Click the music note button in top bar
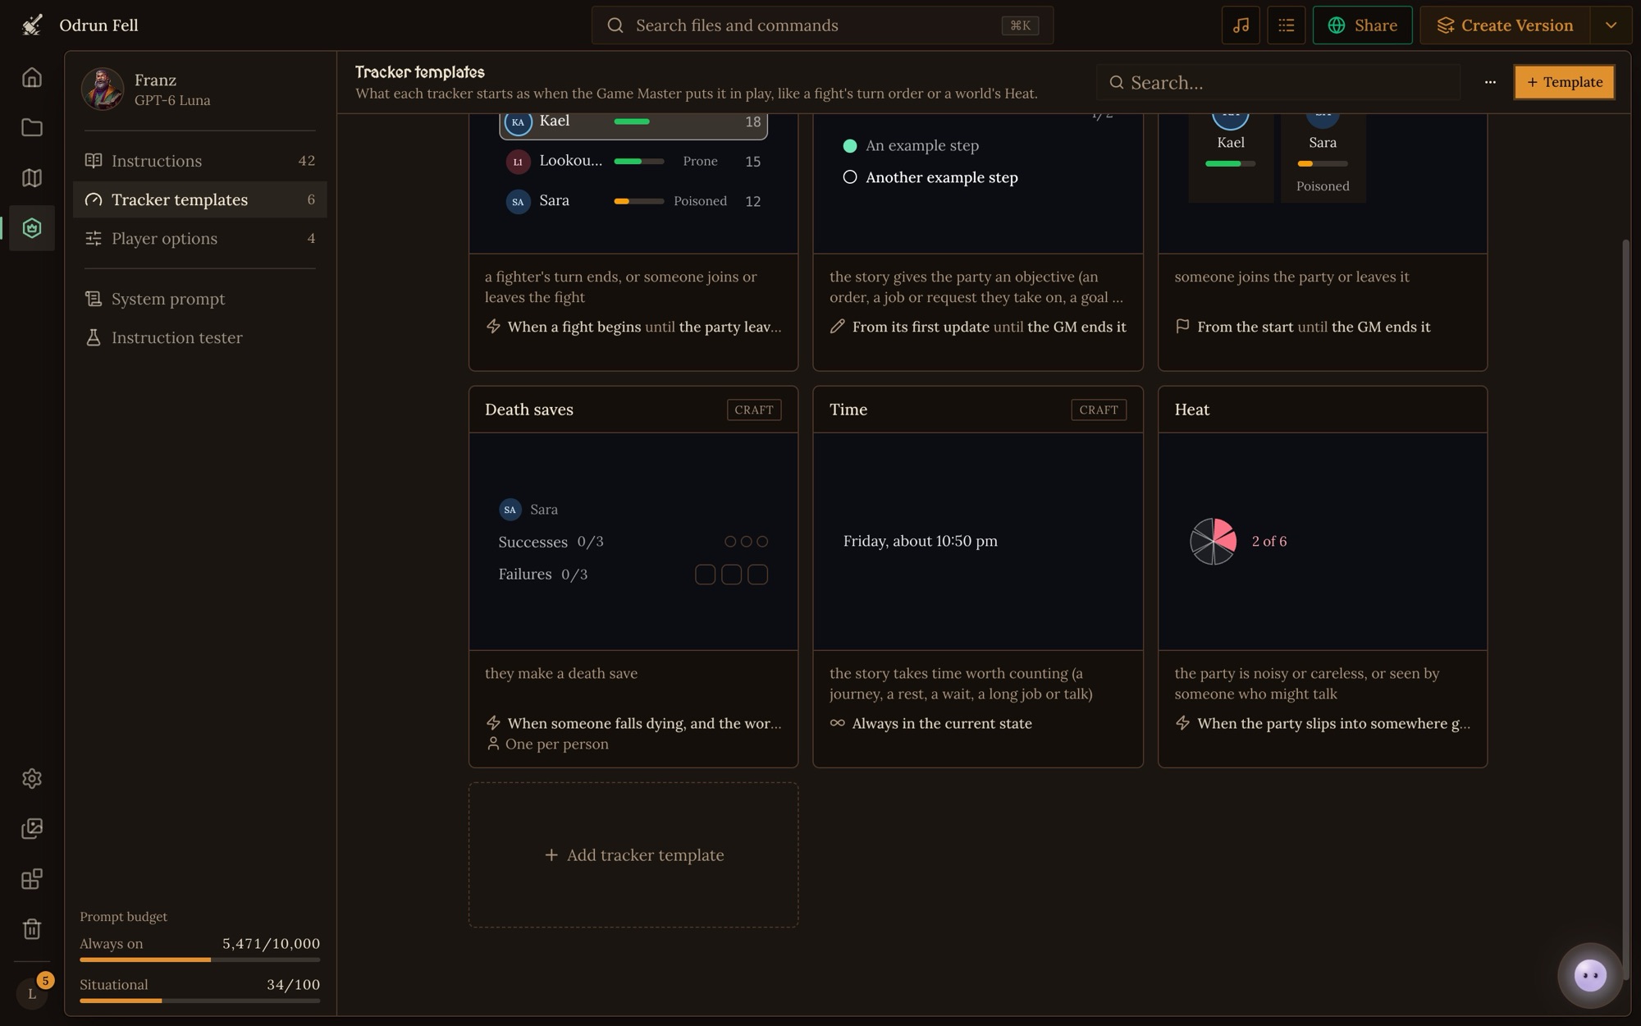Image resolution: width=1641 pixels, height=1026 pixels. pyautogui.click(x=1241, y=25)
